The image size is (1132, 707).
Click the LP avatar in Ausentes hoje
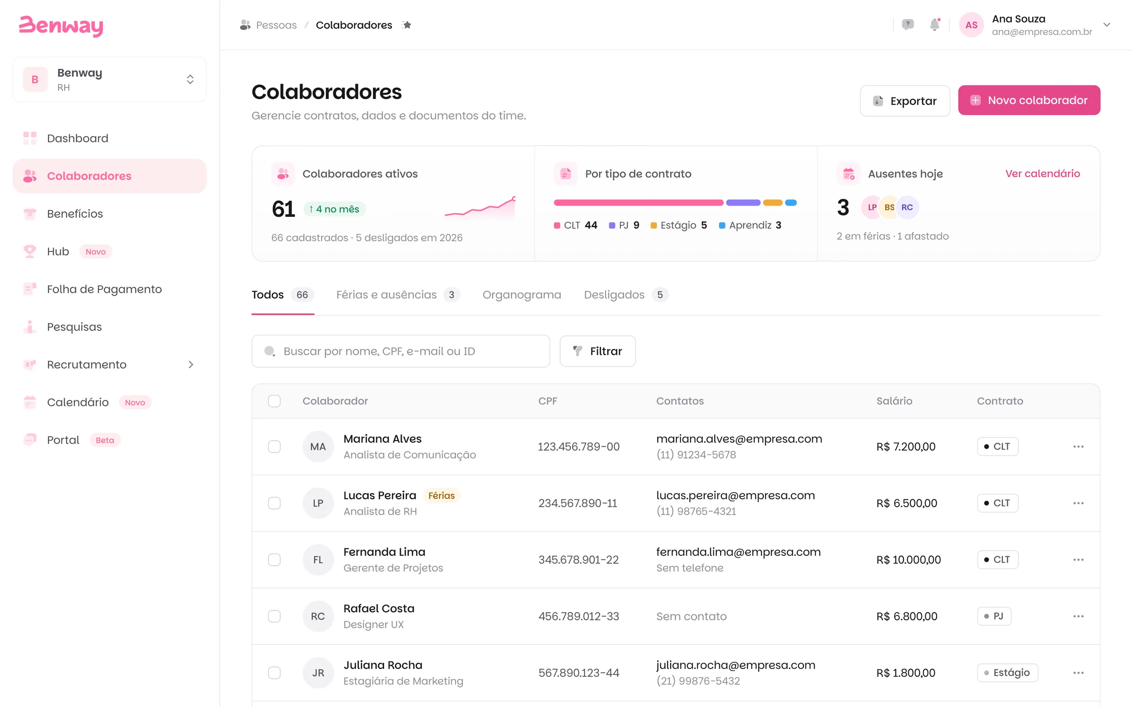pos(872,207)
